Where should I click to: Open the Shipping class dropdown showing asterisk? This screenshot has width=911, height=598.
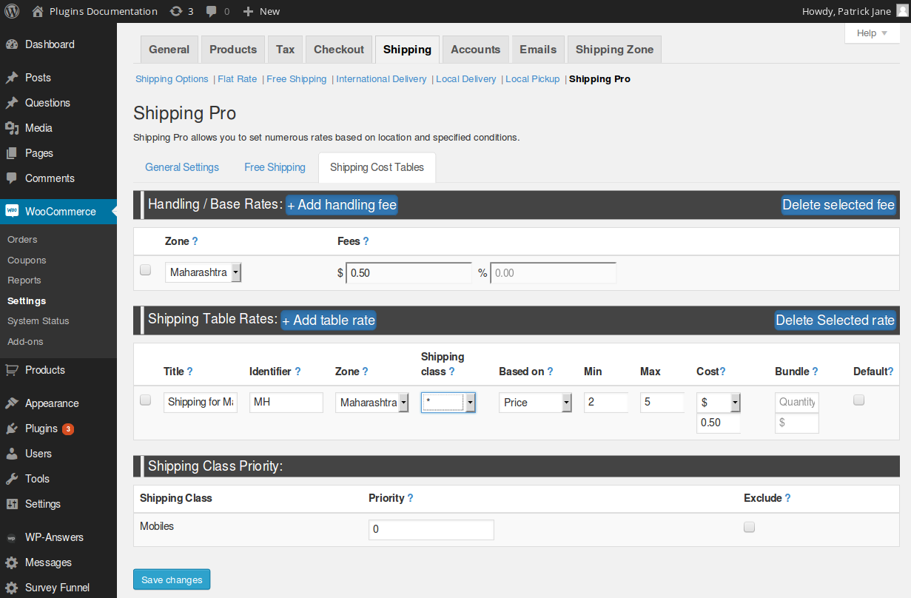coord(448,403)
